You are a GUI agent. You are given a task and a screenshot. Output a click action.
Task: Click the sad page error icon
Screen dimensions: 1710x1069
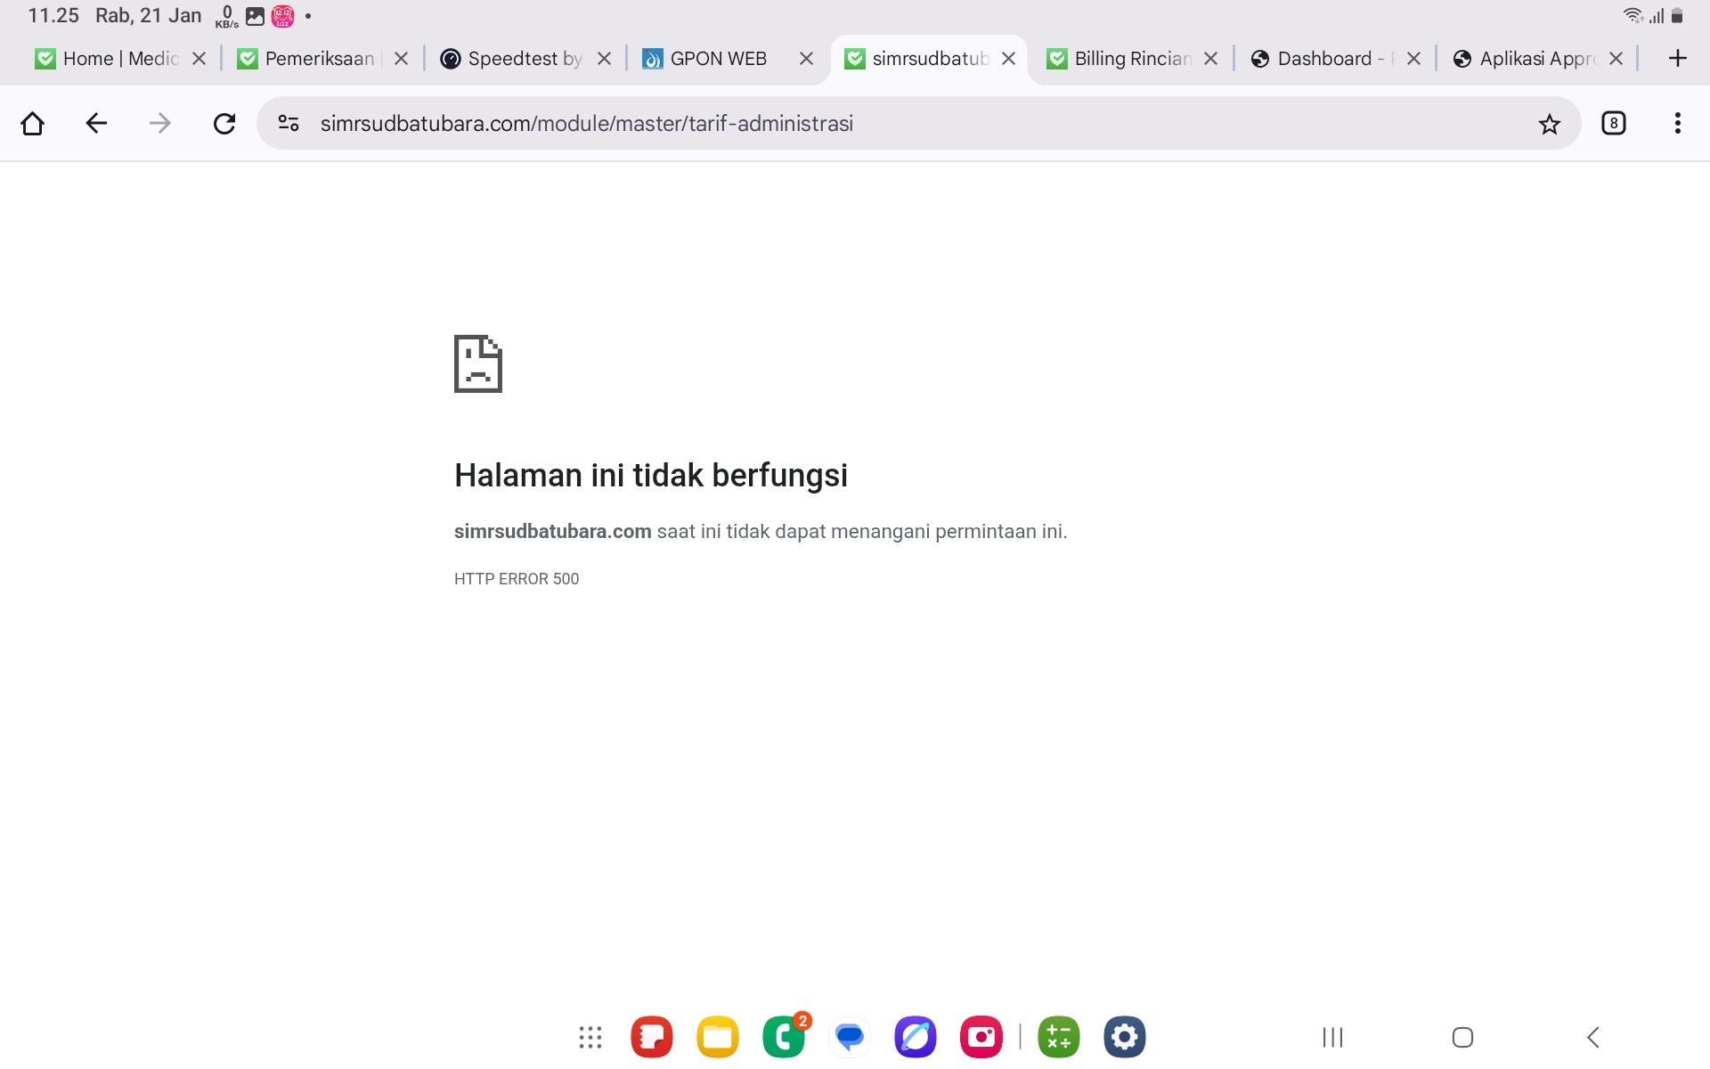478,363
